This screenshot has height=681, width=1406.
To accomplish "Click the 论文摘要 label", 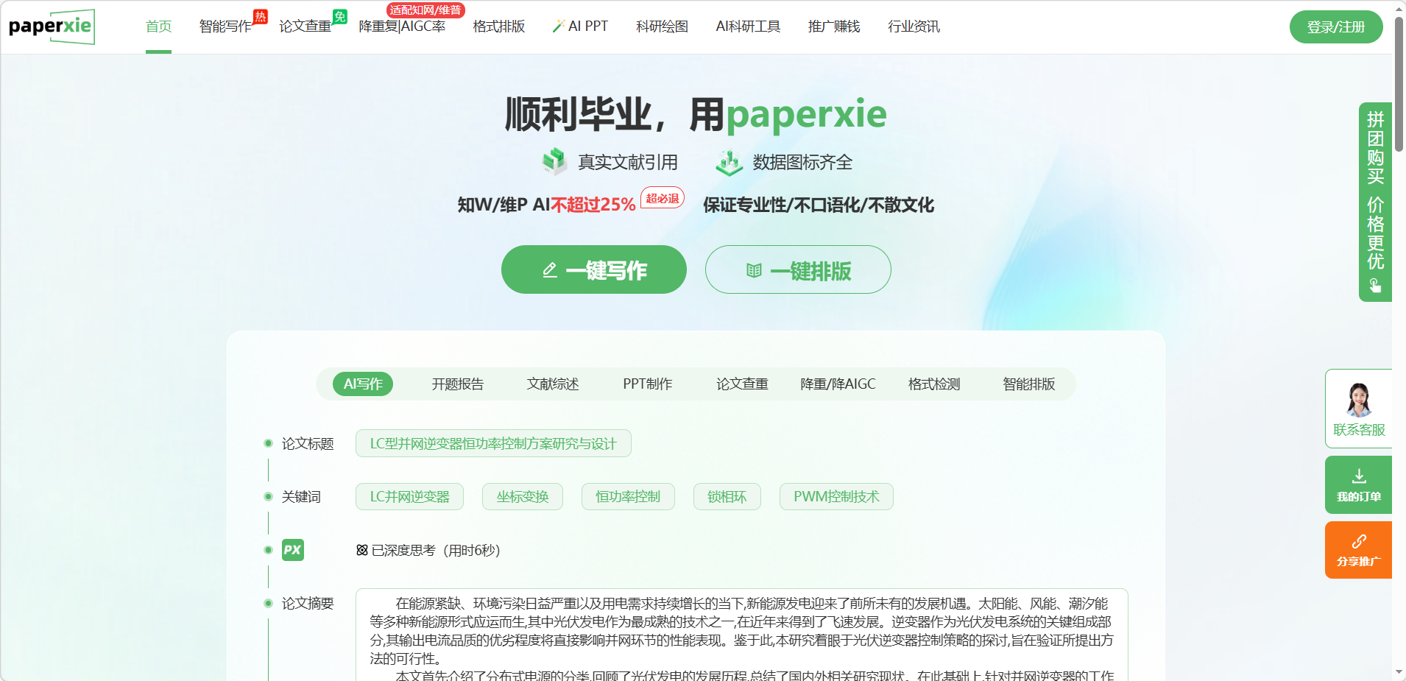I will tap(308, 603).
